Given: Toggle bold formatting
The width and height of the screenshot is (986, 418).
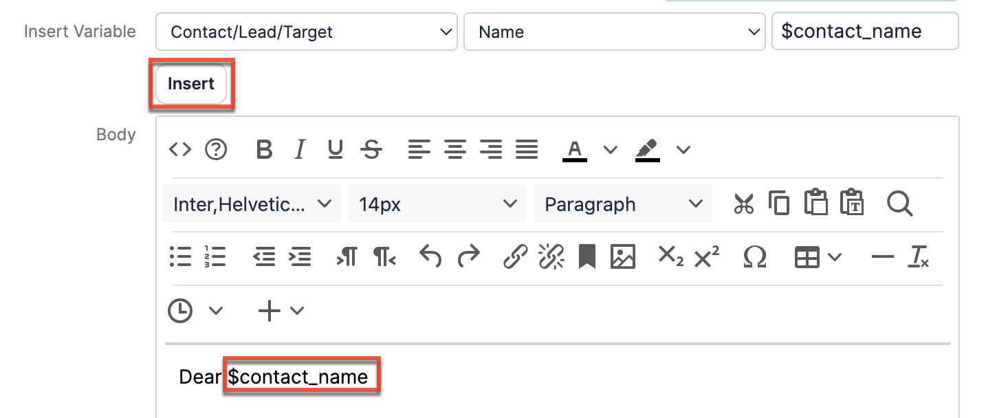Looking at the screenshot, I should coord(264,149).
